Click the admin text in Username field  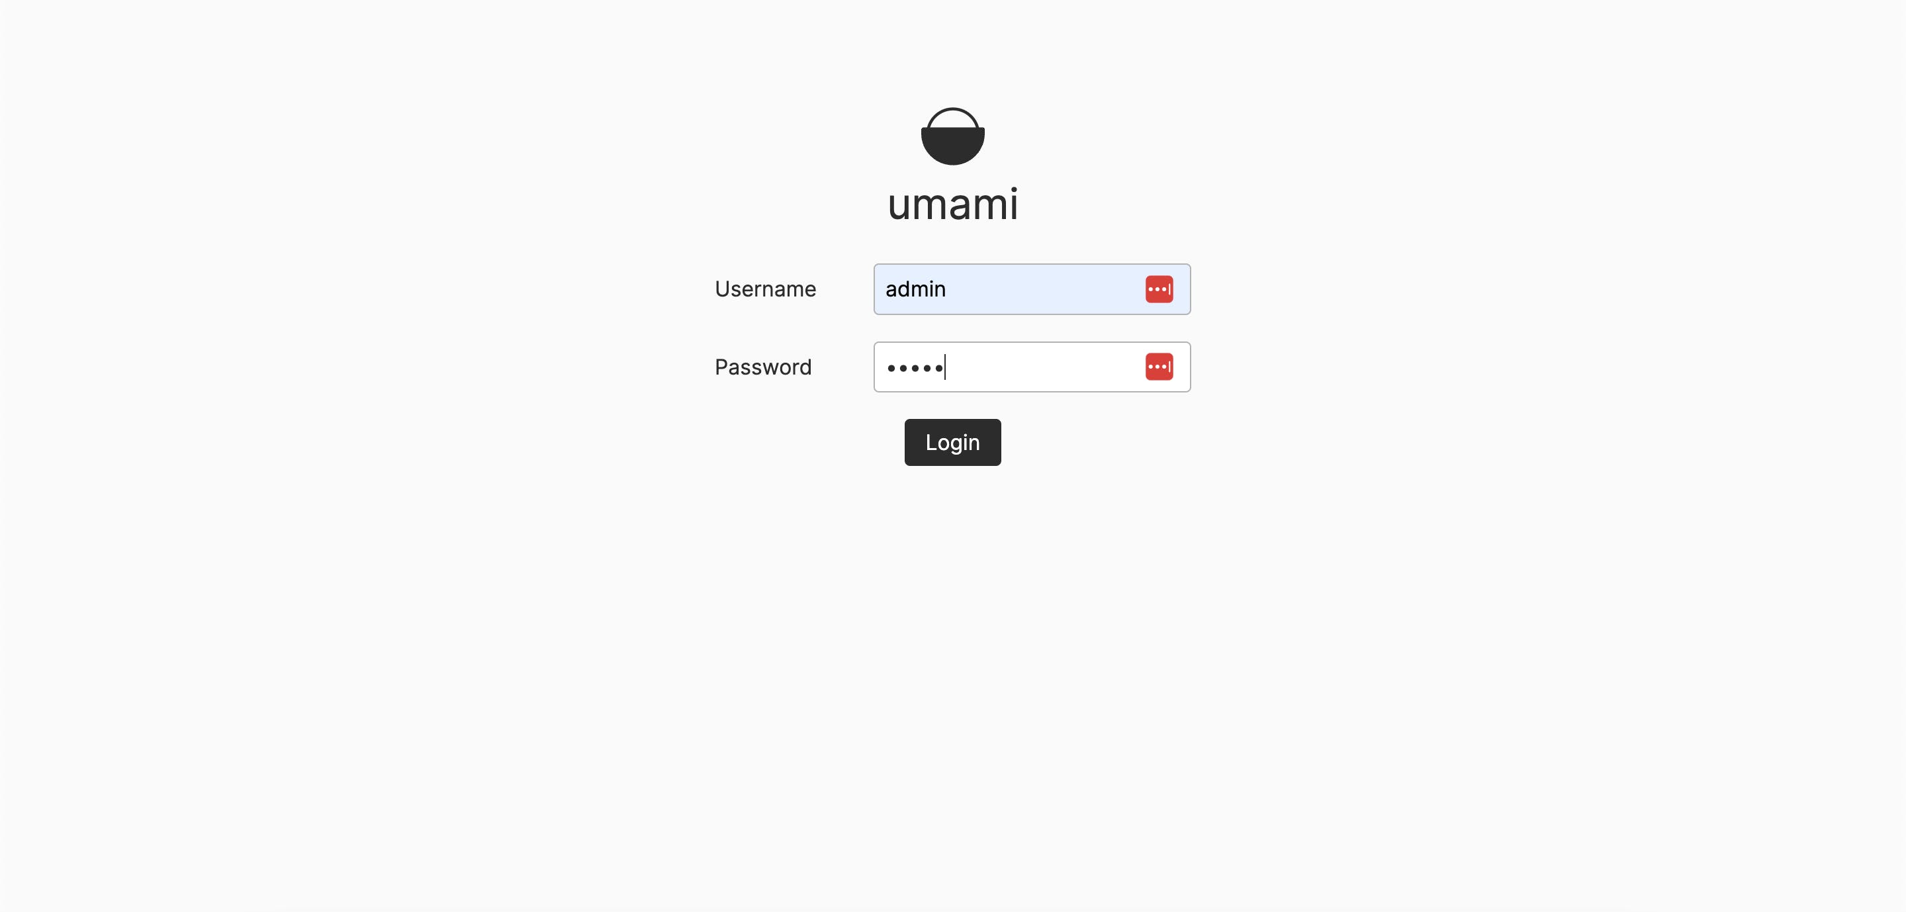[915, 289]
